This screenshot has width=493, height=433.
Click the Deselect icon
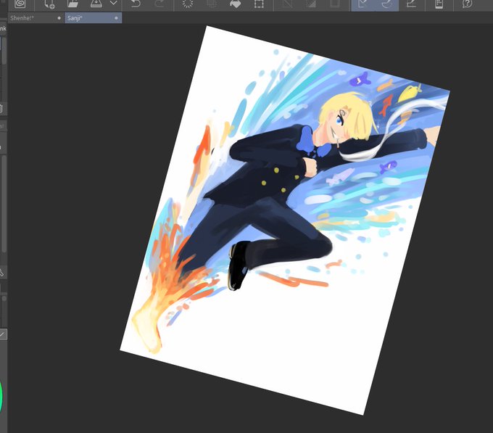(287, 4)
